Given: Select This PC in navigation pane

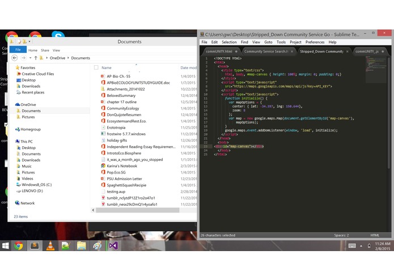Looking at the screenshot, I should (27, 141).
